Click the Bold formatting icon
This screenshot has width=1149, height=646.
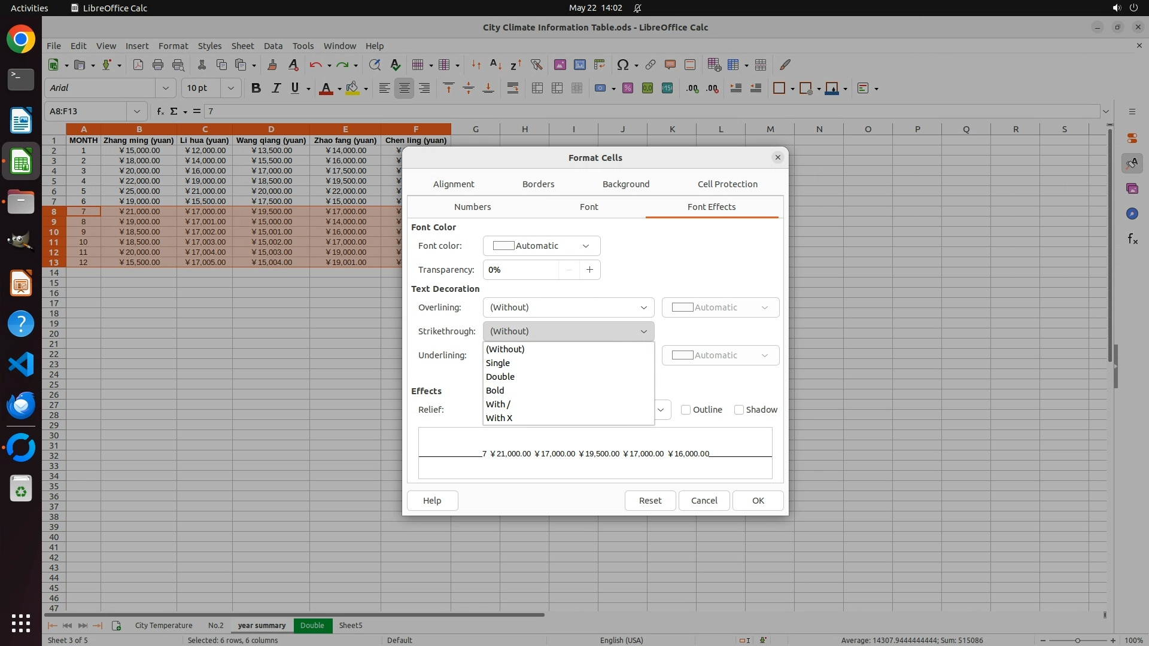256,89
